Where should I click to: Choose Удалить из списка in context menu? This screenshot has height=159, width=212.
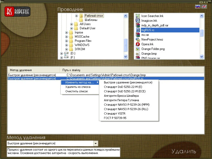[80, 87]
